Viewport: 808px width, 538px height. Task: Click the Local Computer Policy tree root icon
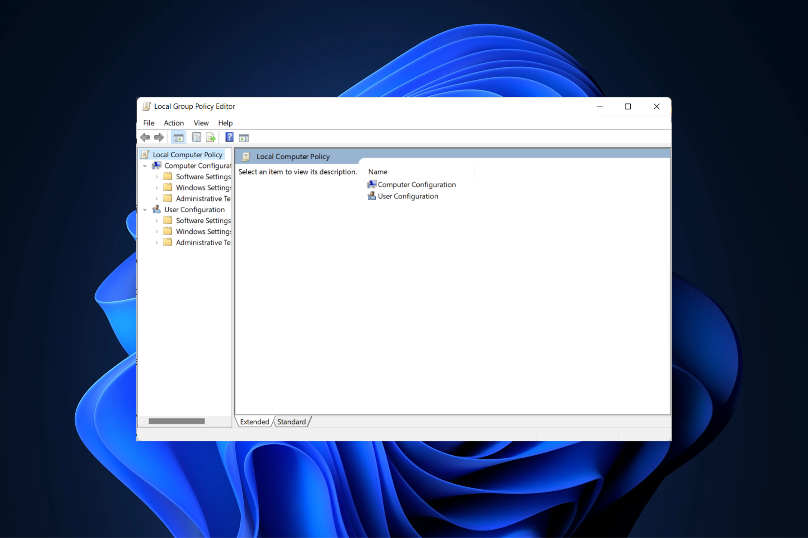tap(145, 155)
